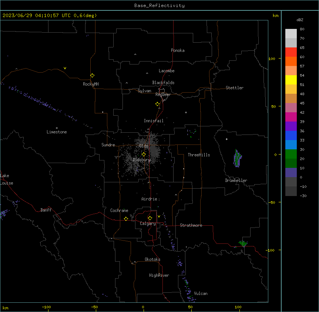
Task: Select the green 30-20 dBZ color swatch
Action: [291, 154]
